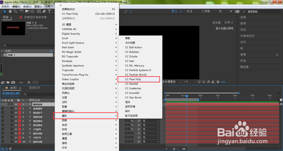Open the 1个 view layout dropdown
The height and width of the screenshot is (151, 283).
190,82
